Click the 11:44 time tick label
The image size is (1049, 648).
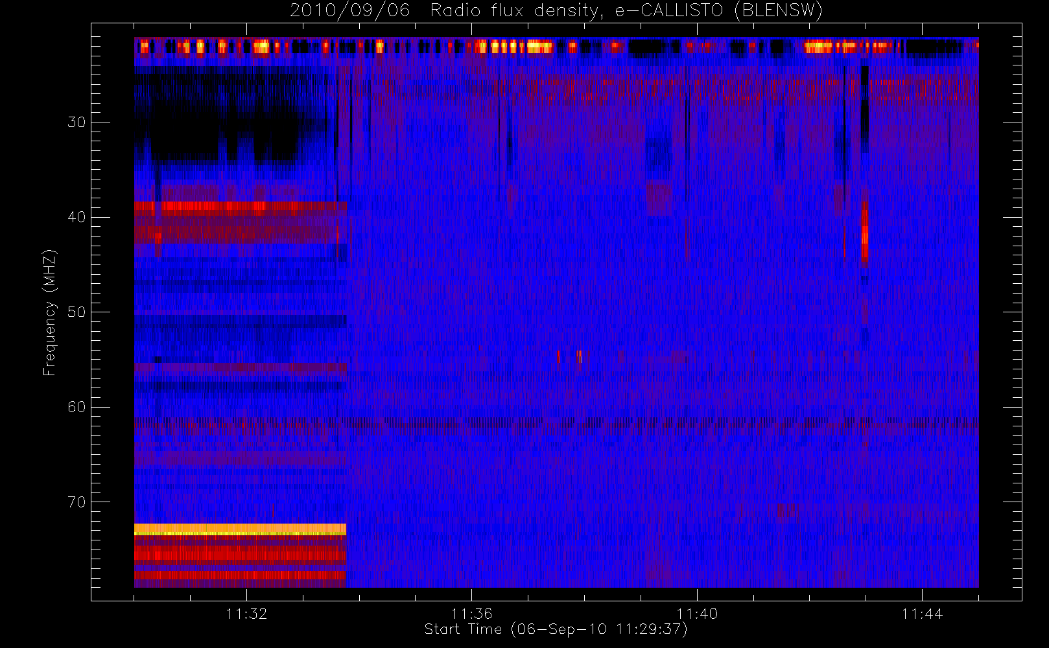922,614
